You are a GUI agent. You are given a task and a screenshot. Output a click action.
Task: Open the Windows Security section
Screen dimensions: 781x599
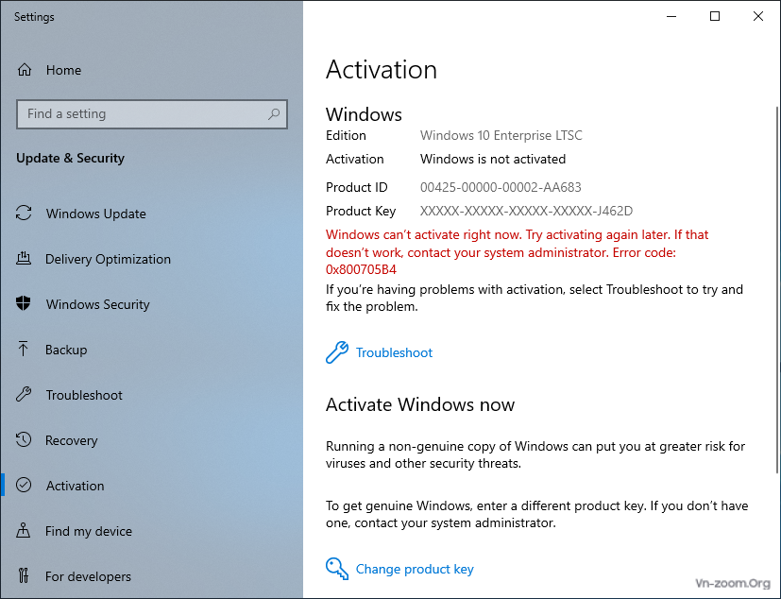pyautogui.click(x=97, y=304)
